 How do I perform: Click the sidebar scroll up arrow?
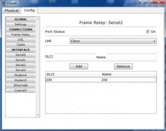pos(38,19)
